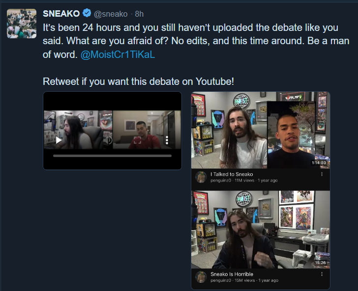Image resolution: width=358 pixels, height=291 pixels.
Task: Open the 8h tweet timestamp
Action: tap(139, 14)
